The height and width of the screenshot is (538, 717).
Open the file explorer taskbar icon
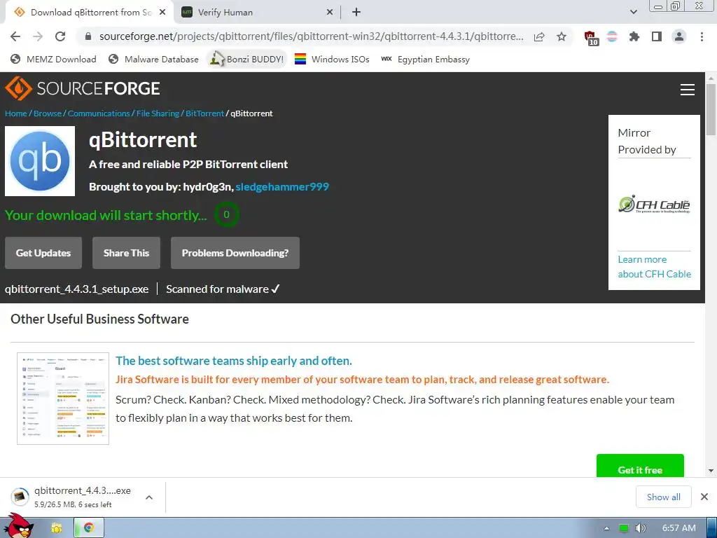pyautogui.click(x=57, y=528)
